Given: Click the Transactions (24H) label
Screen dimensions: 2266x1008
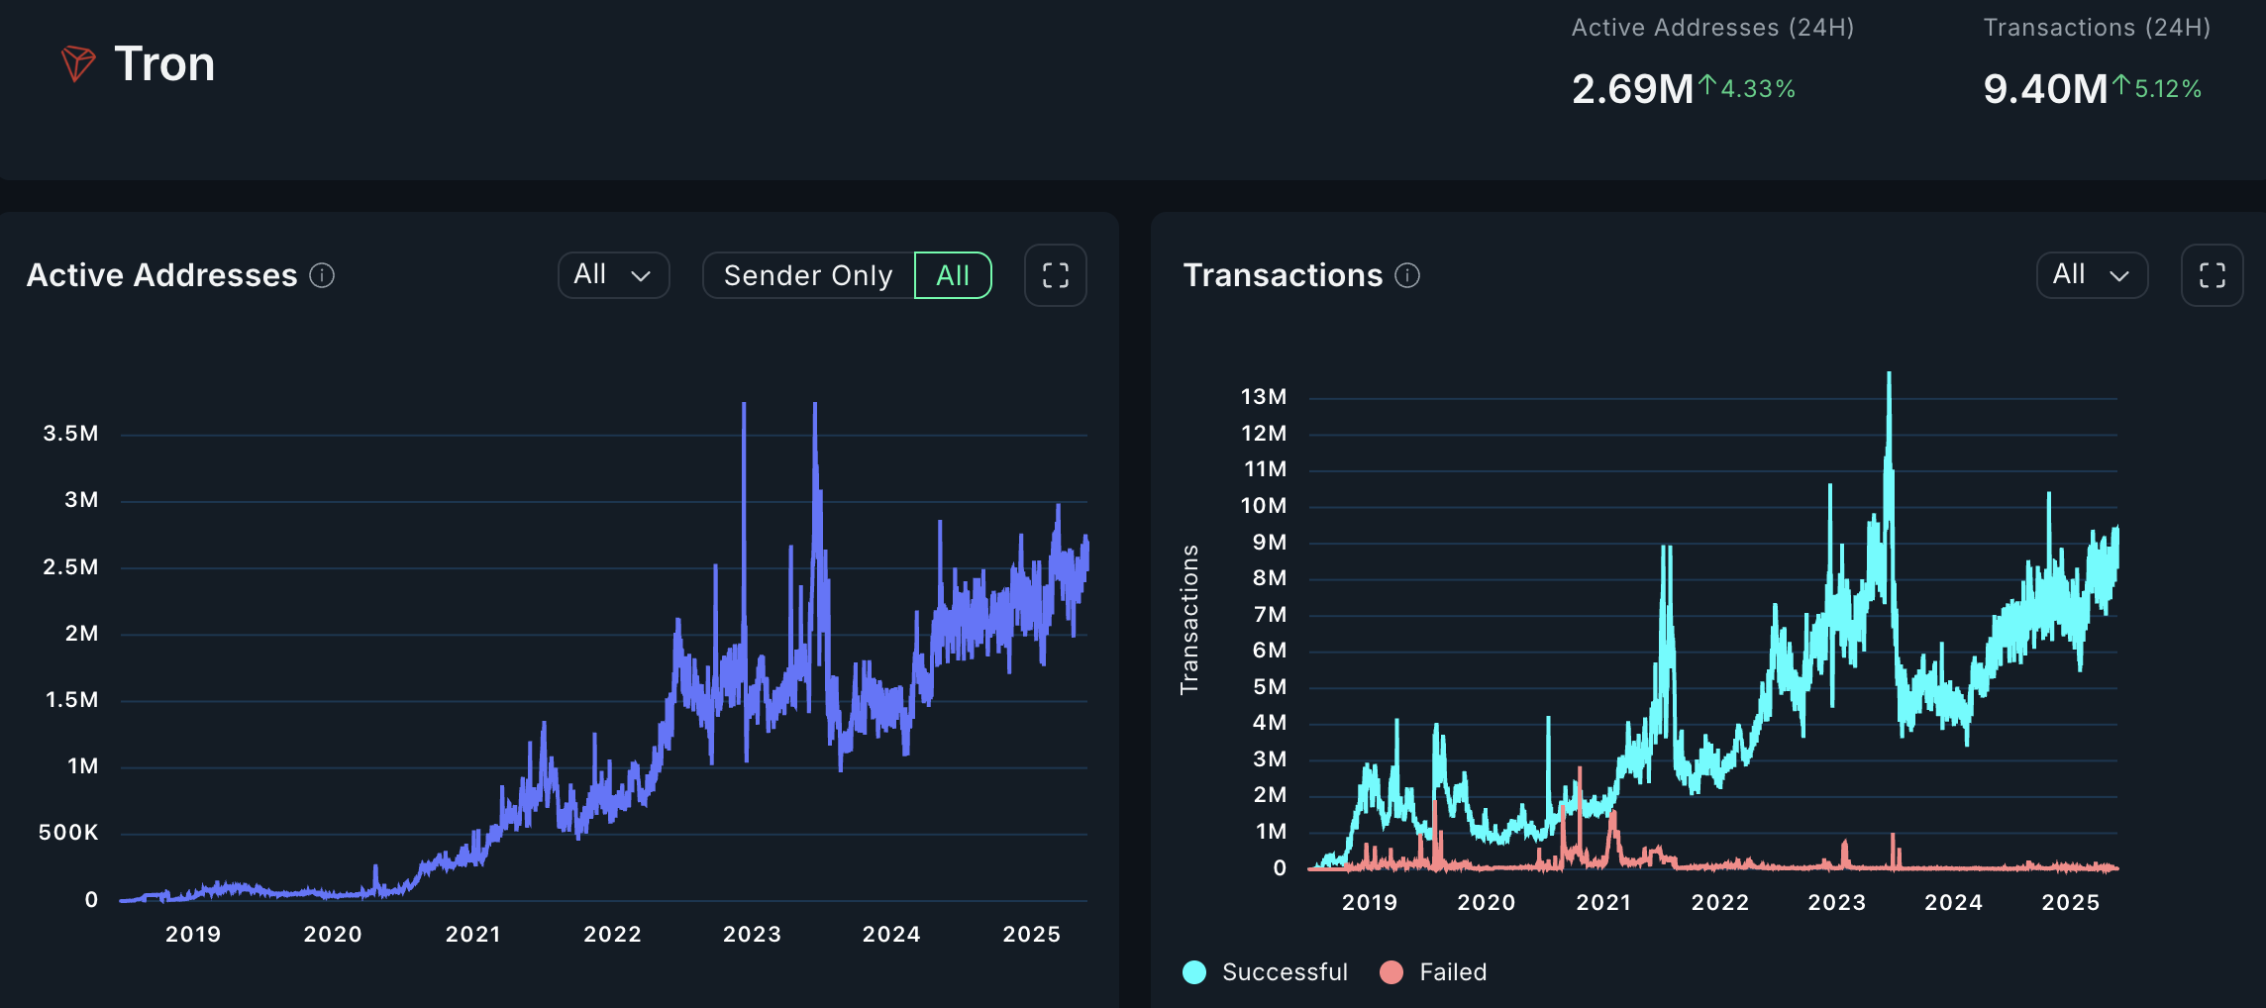Looking at the screenshot, I should [2097, 28].
